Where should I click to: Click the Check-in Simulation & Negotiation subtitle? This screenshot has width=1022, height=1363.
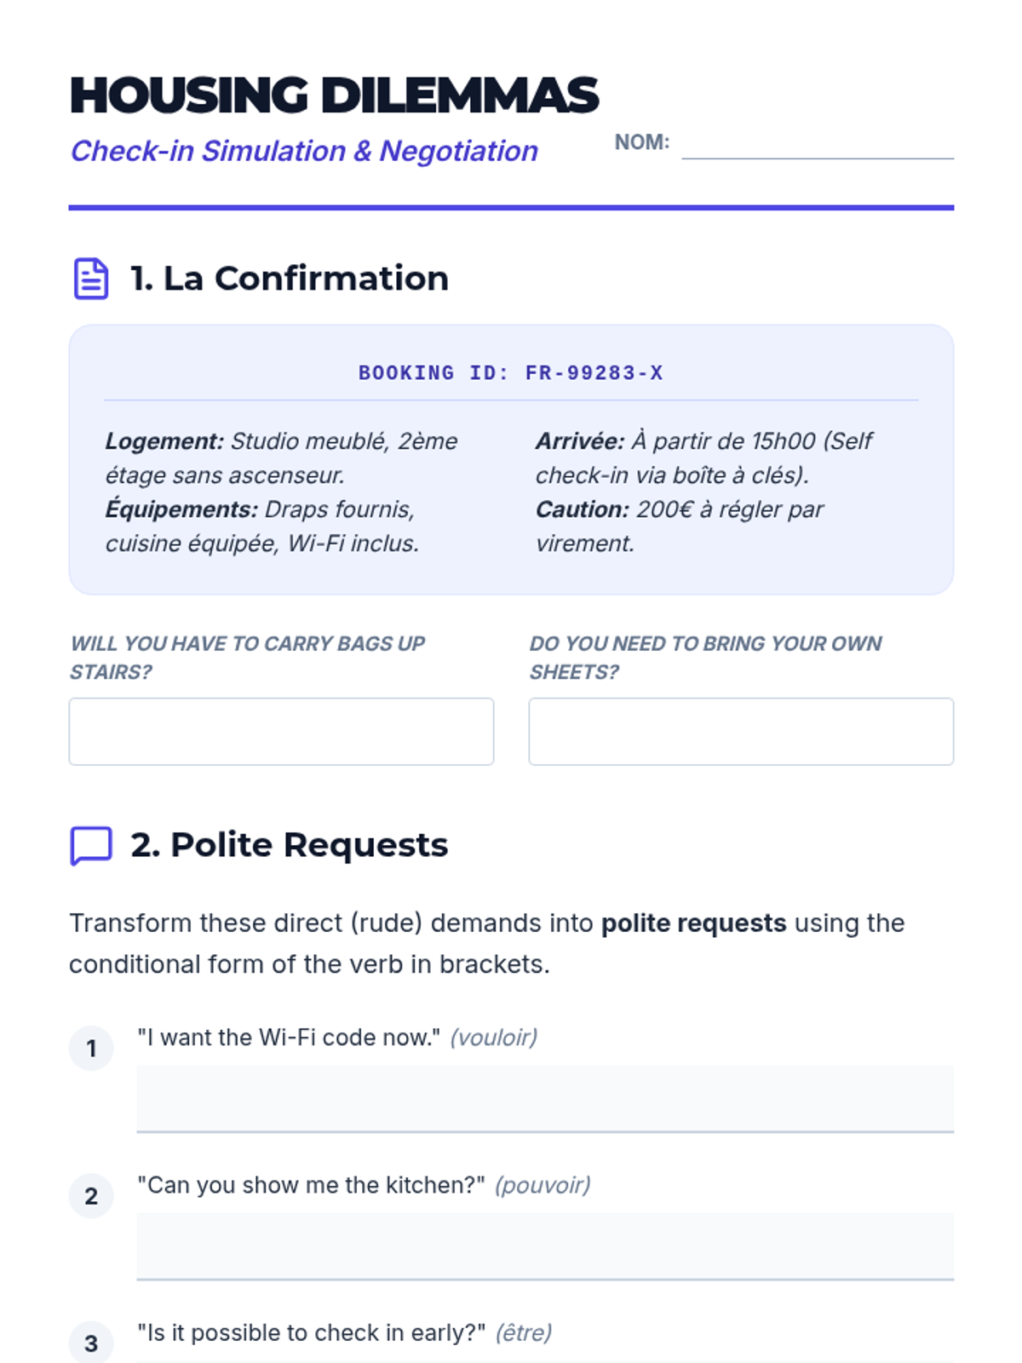[x=304, y=151]
